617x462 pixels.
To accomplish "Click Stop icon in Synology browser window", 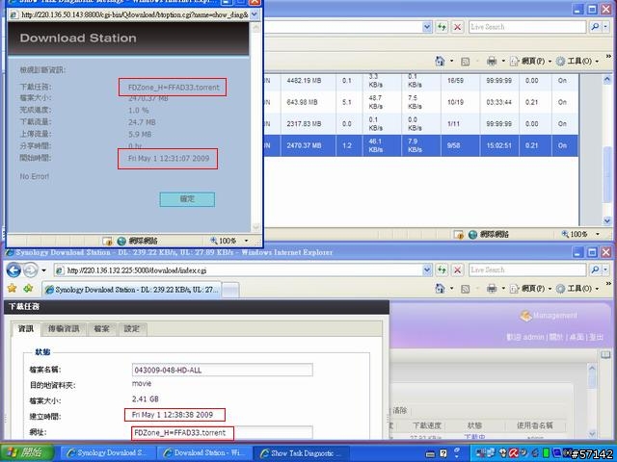I will [x=457, y=269].
